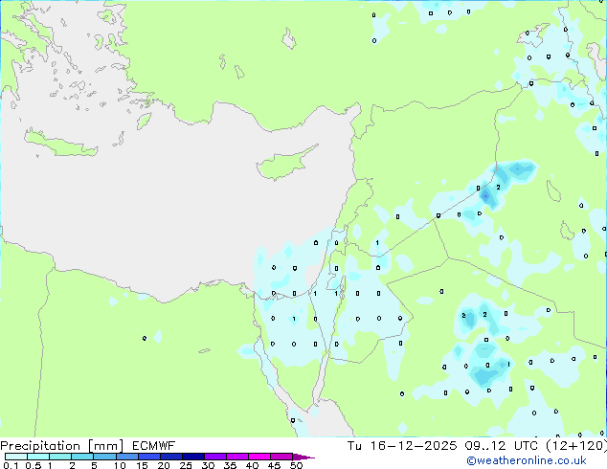The height and width of the screenshot is (469, 607).
Task: Pick the legend swatch between 20 and 25
Action: (170, 457)
